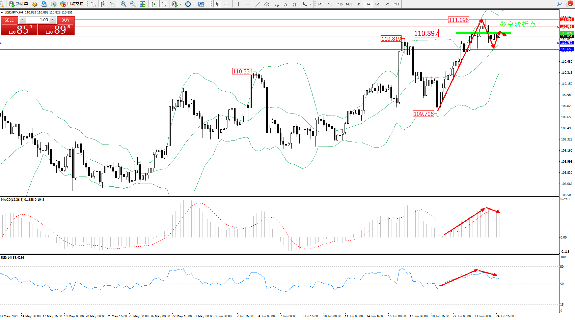Zoom in on the chart
Image resolution: width=575 pixels, height=320 pixels.
pos(124,4)
